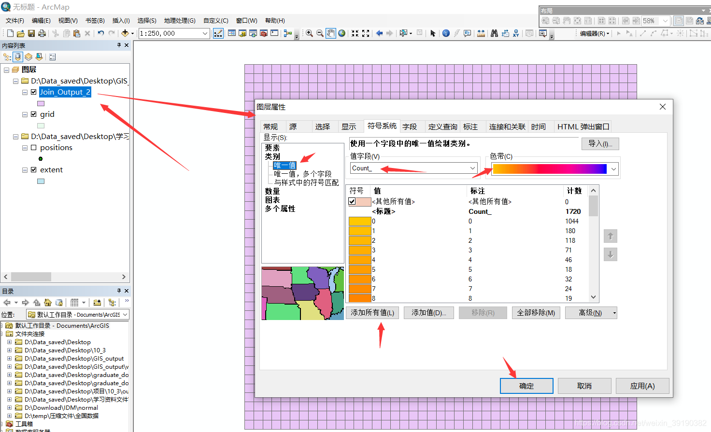Click List By Source icon
The width and height of the screenshot is (711, 432).
[18, 57]
